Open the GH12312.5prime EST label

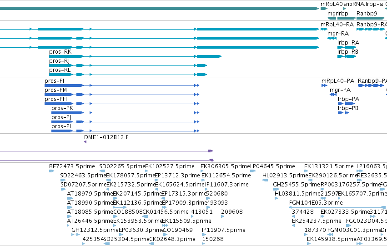coord(95,230)
